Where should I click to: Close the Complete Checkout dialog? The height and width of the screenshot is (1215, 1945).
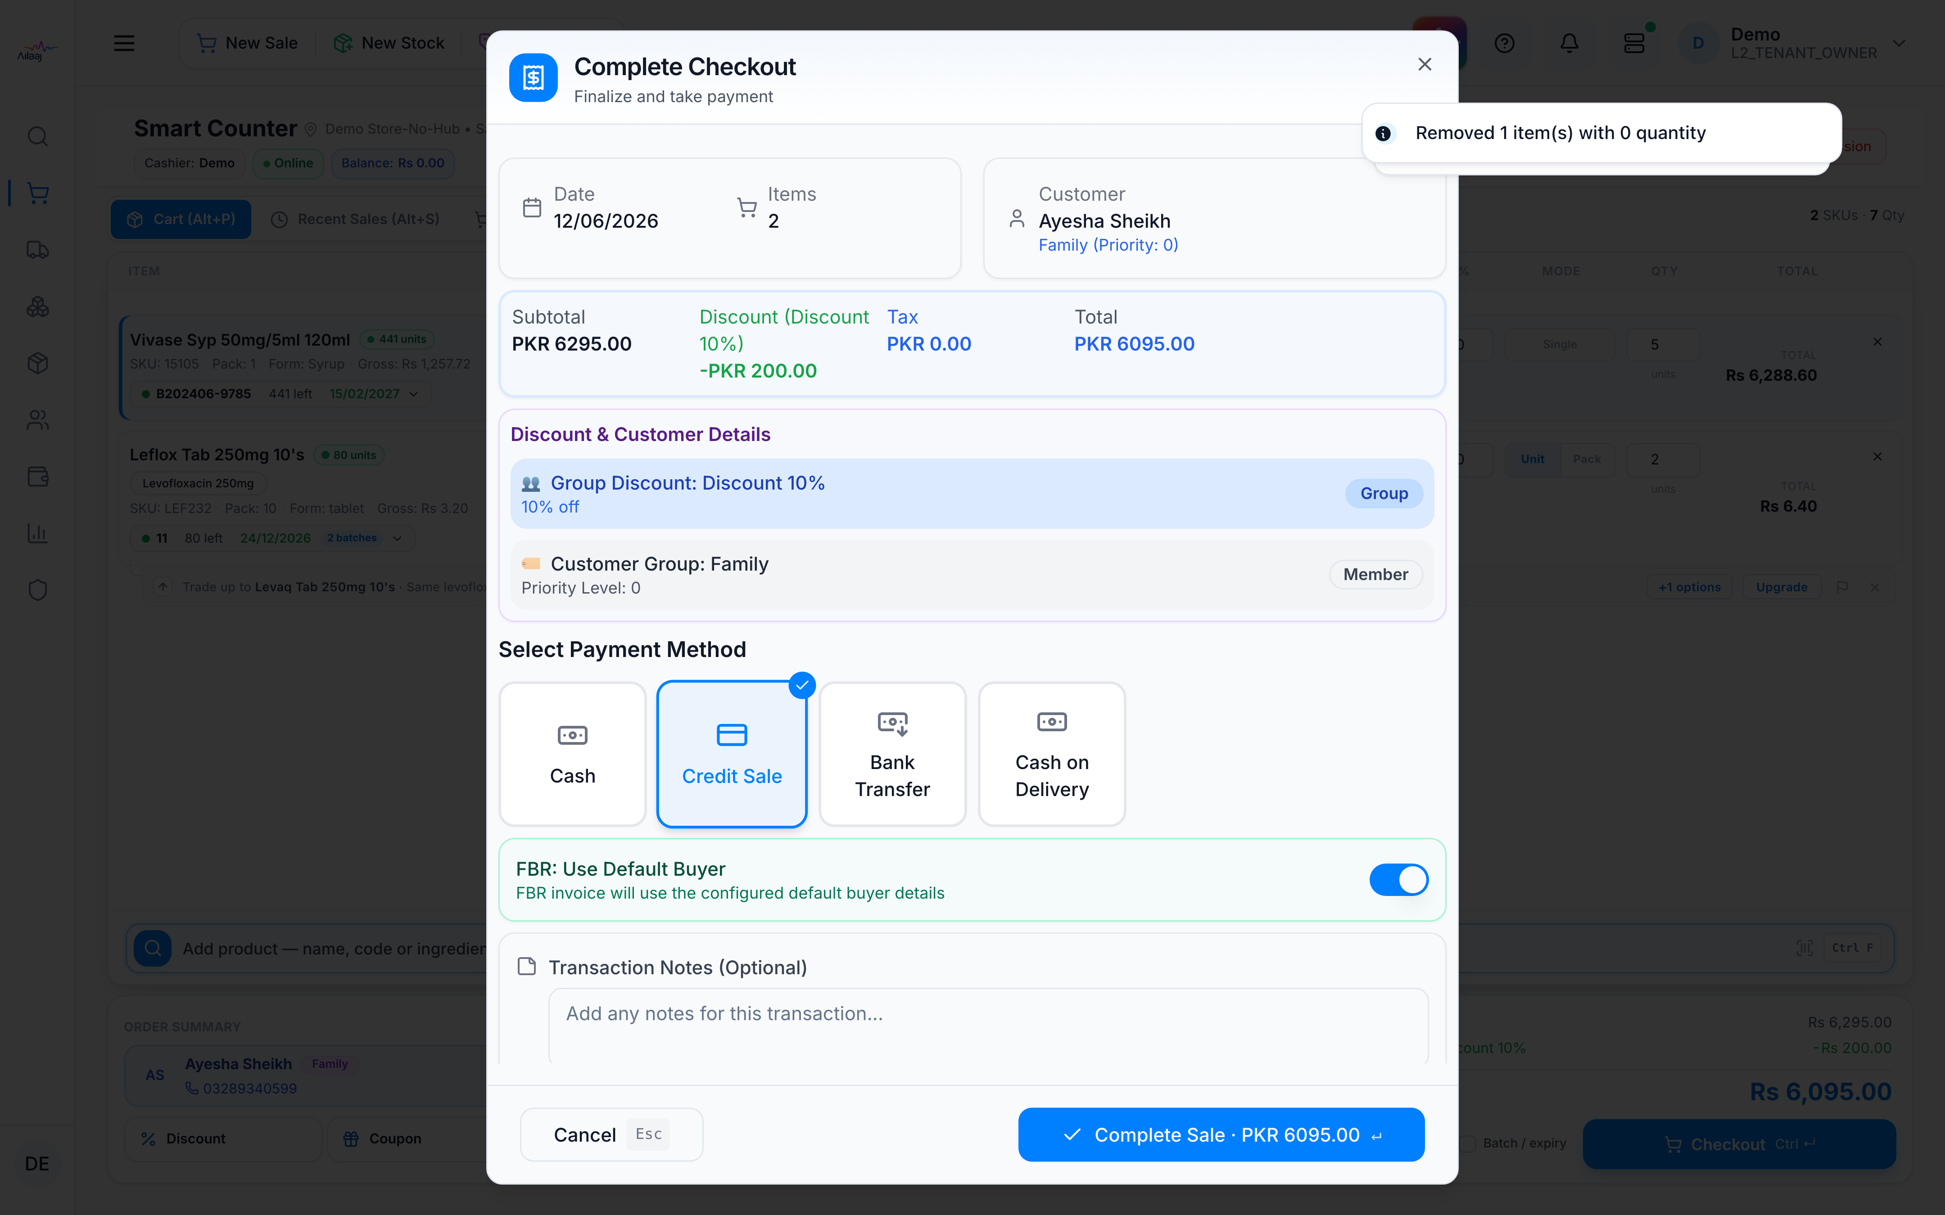[1424, 64]
